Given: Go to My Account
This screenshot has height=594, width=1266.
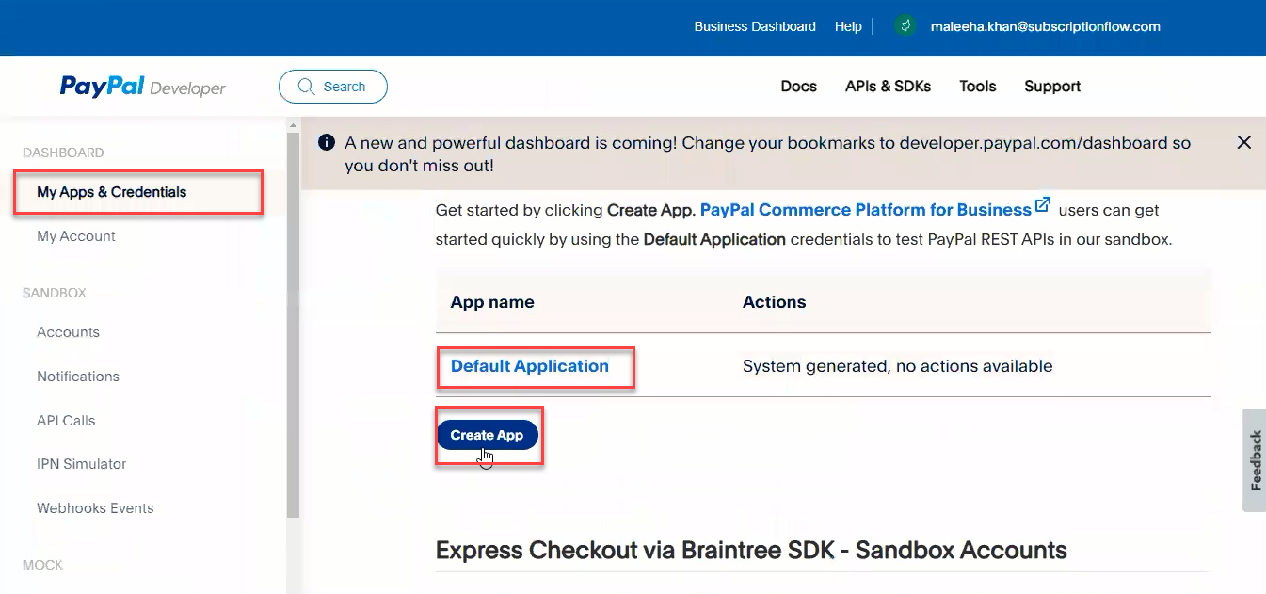Looking at the screenshot, I should coord(76,236).
